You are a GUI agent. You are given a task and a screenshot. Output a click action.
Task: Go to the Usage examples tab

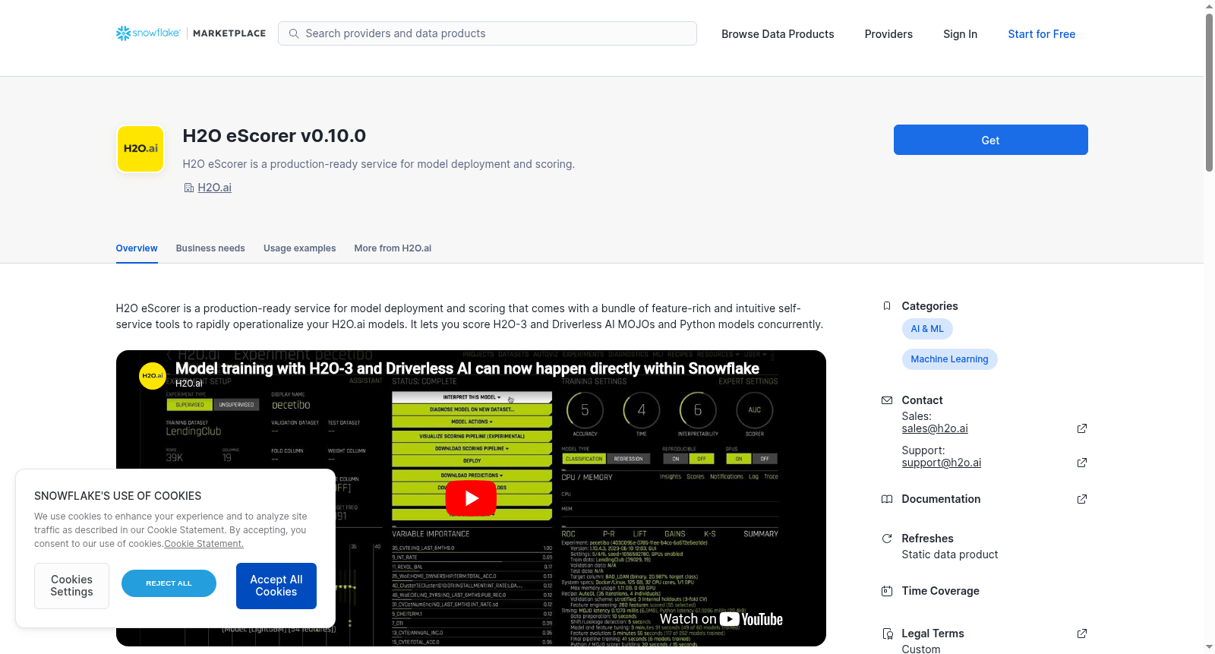(x=299, y=248)
